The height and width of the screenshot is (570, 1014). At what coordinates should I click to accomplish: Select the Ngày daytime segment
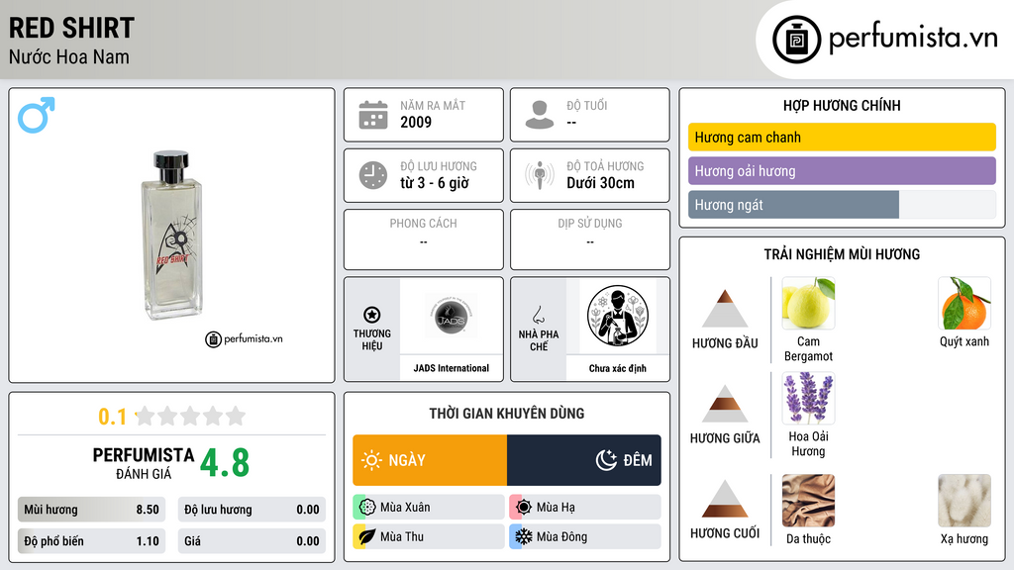click(430, 460)
